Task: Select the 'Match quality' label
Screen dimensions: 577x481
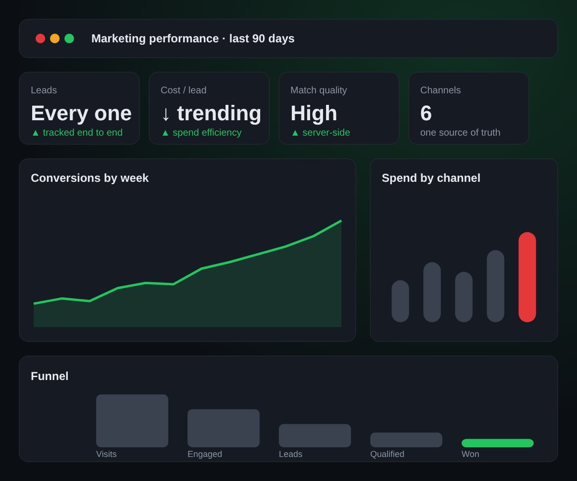Action: pyautogui.click(x=319, y=90)
